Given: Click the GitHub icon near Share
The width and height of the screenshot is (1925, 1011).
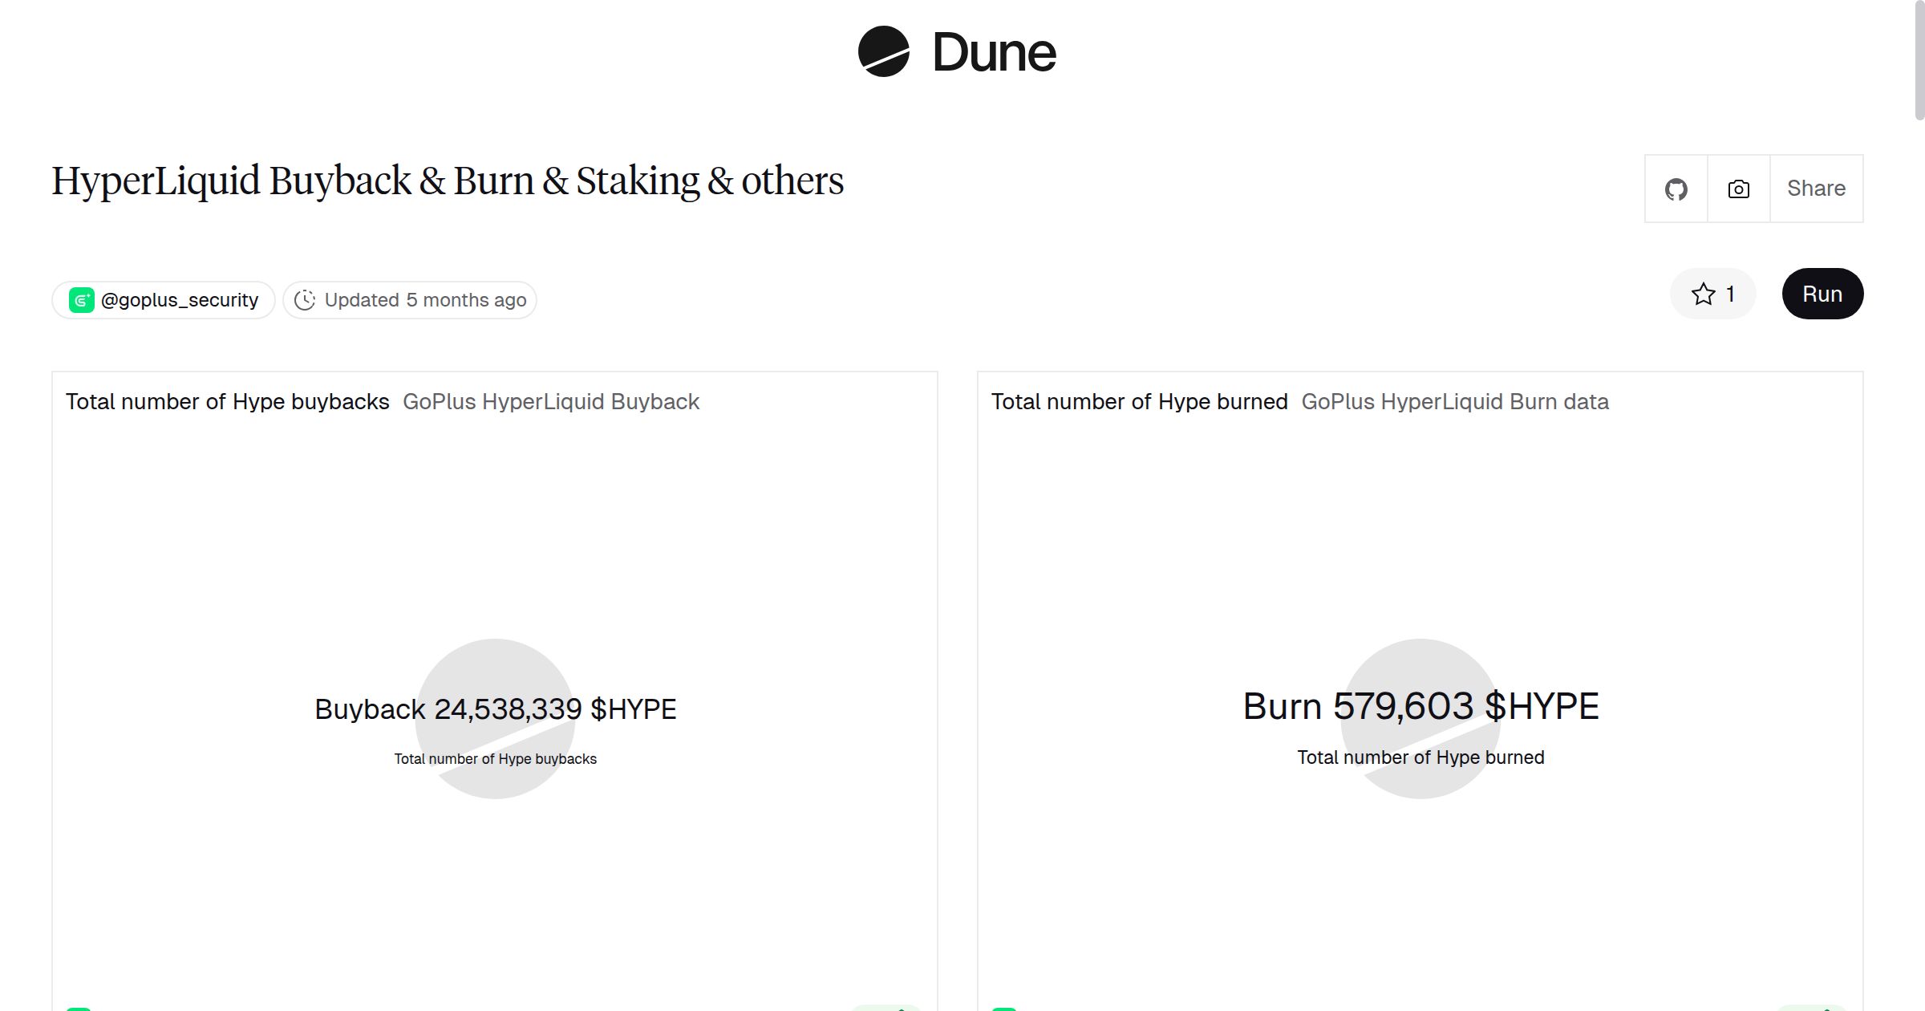Looking at the screenshot, I should (x=1676, y=189).
